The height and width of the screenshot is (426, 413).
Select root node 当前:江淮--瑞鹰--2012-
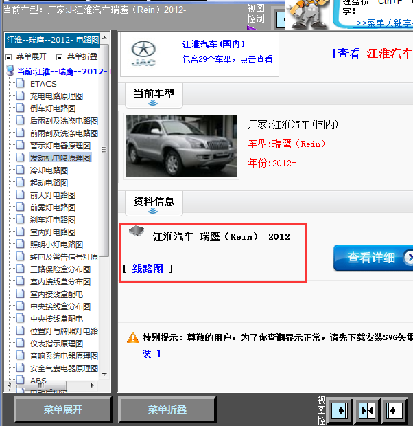point(62,71)
